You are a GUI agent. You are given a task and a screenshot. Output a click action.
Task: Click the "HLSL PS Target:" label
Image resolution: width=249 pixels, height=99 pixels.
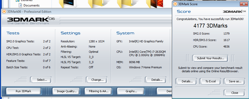pyautogui.click(x=71, y=62)
